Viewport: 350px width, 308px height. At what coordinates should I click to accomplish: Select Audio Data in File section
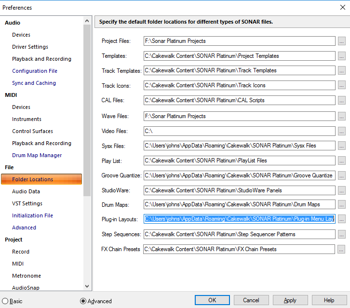(26, 191)
